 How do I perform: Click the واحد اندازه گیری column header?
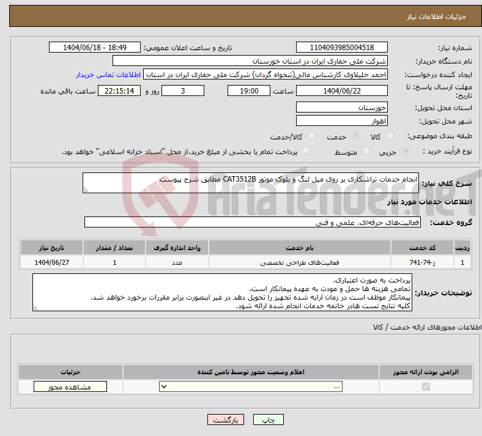tap(177, 248)
